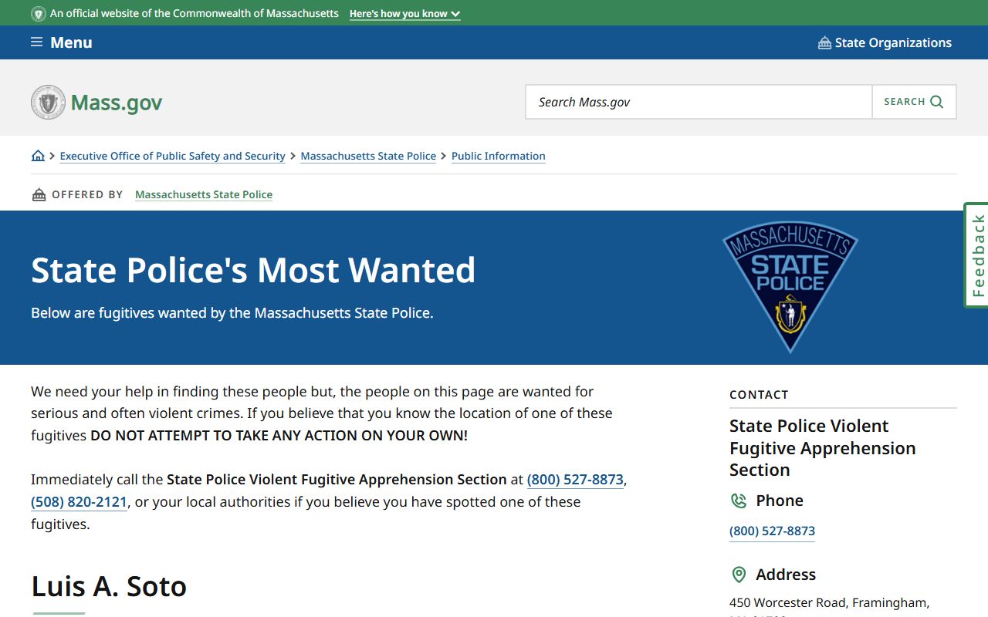Open the hamburger Menu

coord(61,42)
